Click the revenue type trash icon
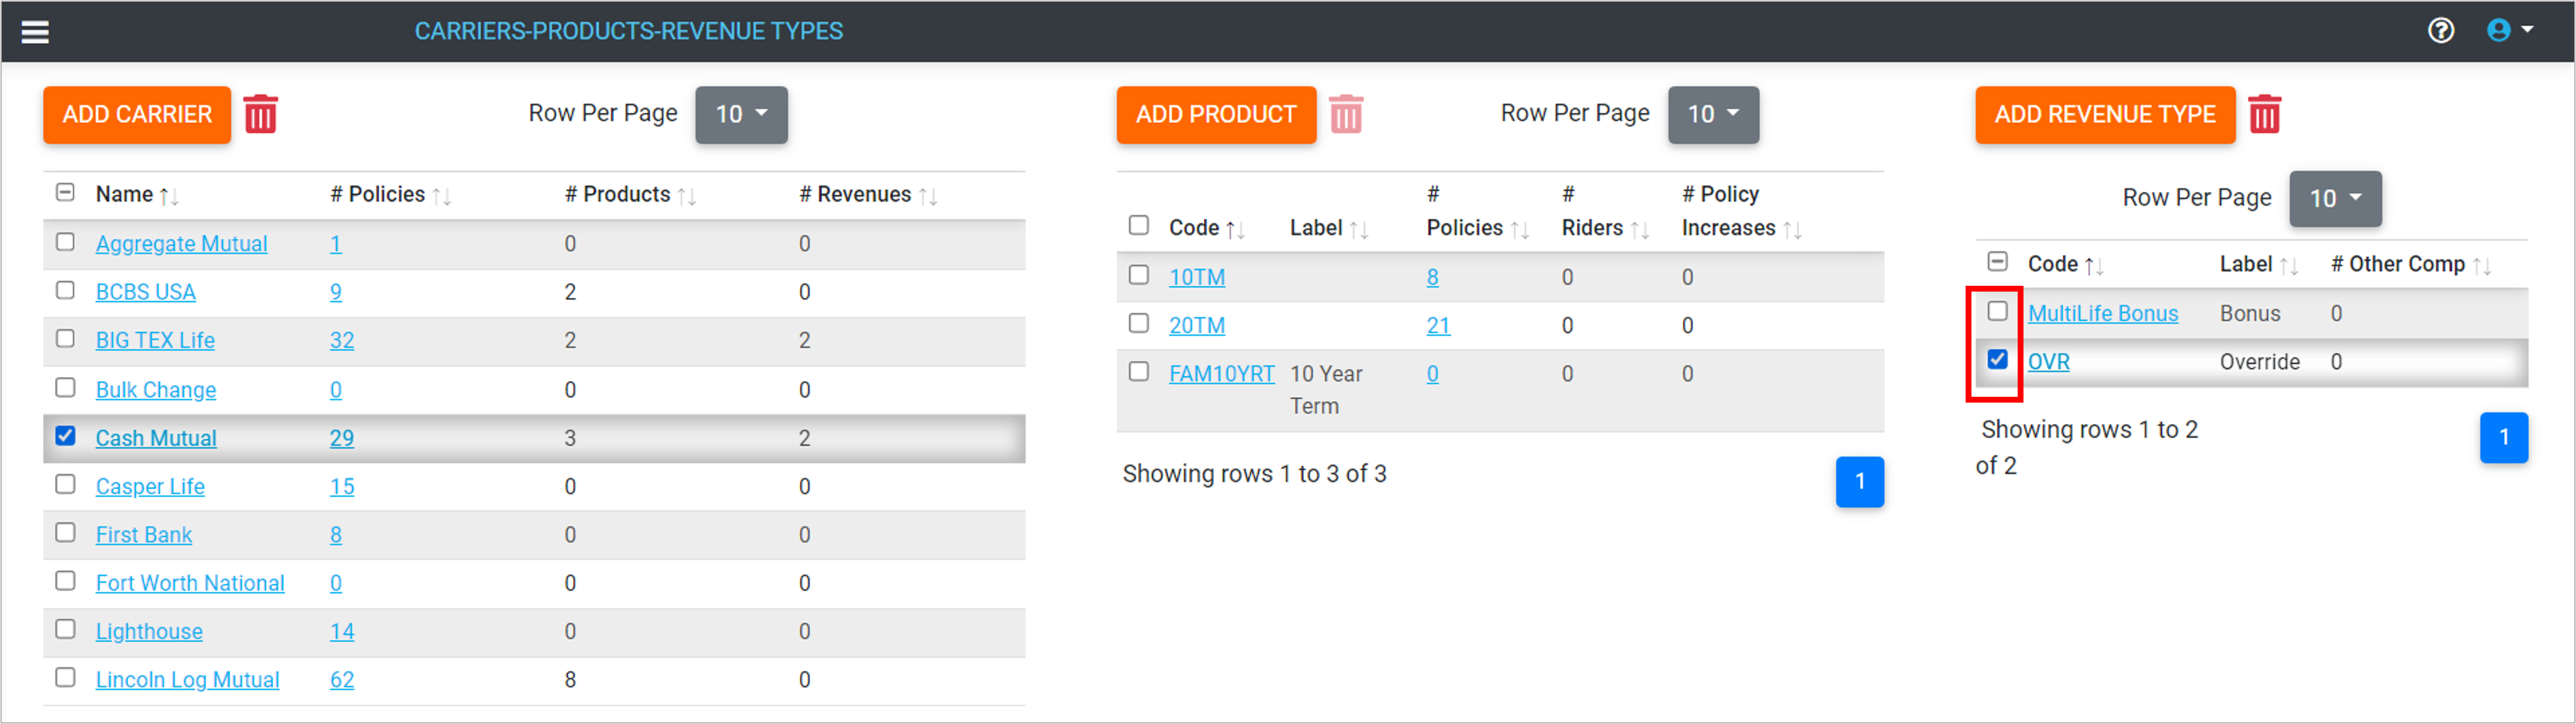 [2264, 115]
